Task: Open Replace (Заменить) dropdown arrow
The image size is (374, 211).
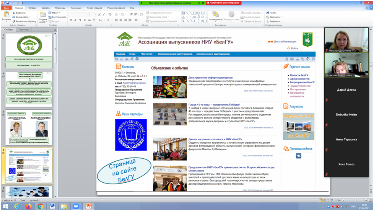Action: coord(281,17)
